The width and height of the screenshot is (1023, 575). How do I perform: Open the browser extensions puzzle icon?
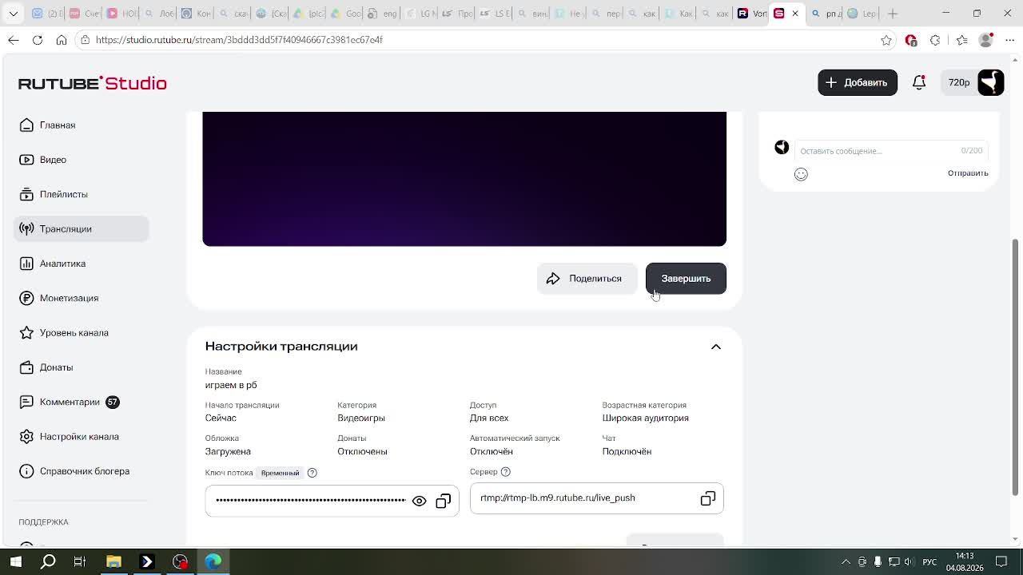(935, 40)
